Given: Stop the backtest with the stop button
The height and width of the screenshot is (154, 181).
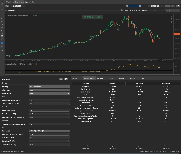Looking at the screenshot, I should (x=173, y=6).
